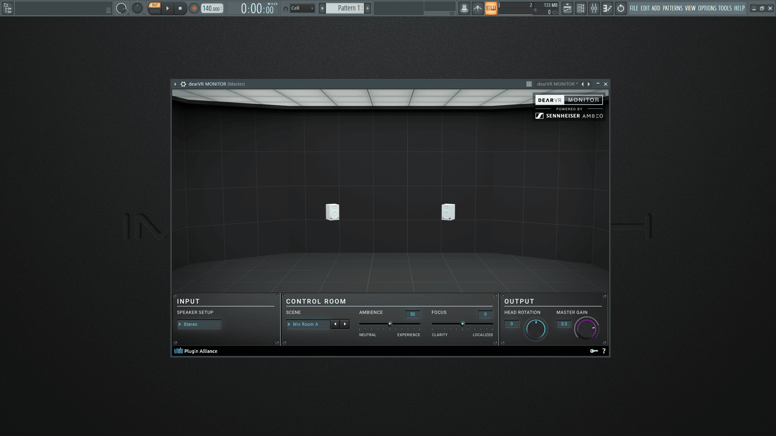The height and width of the screenshot is (436, 776).
Task: Open the Mixer view icon
Action: (x=594, y=8)
